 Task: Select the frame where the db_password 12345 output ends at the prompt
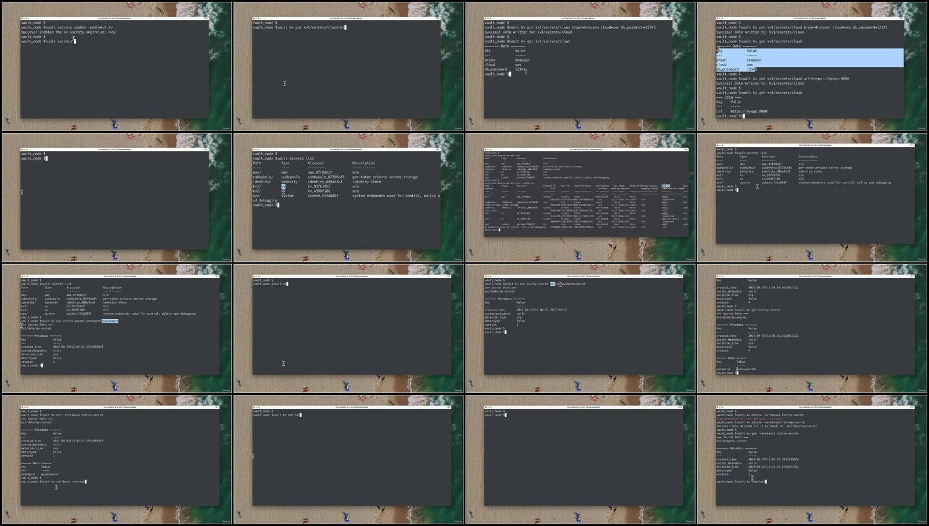(x=581, y=67)
